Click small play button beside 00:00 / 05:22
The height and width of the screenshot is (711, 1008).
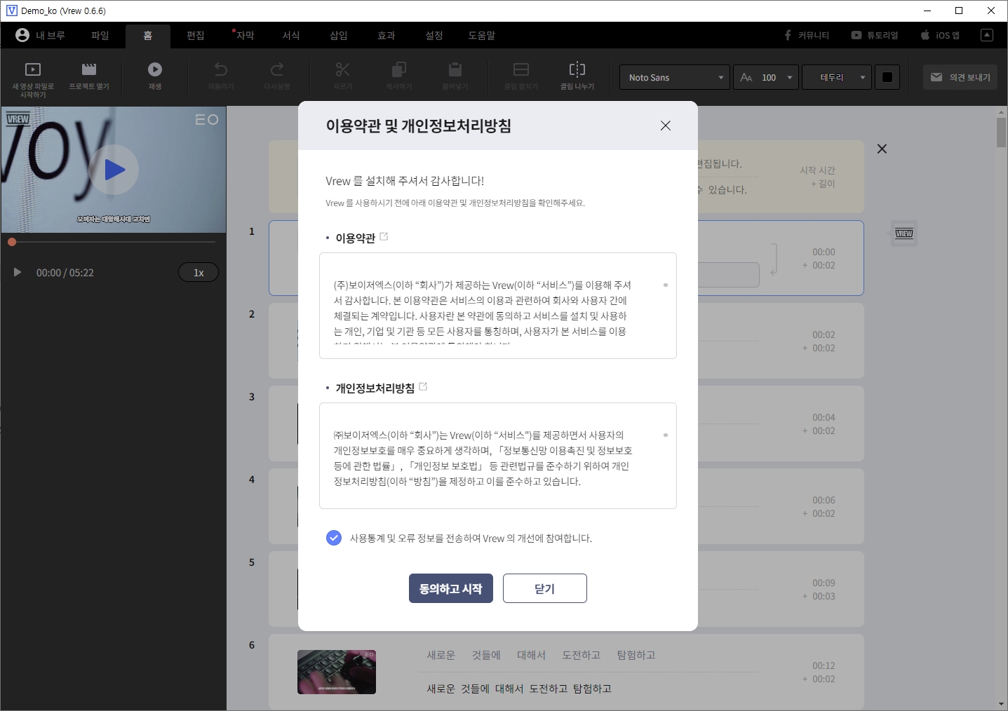(x=18, y=272)
